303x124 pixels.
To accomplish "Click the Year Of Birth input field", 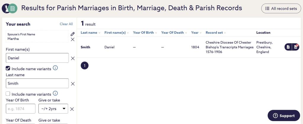I will [x=20, y=109].
